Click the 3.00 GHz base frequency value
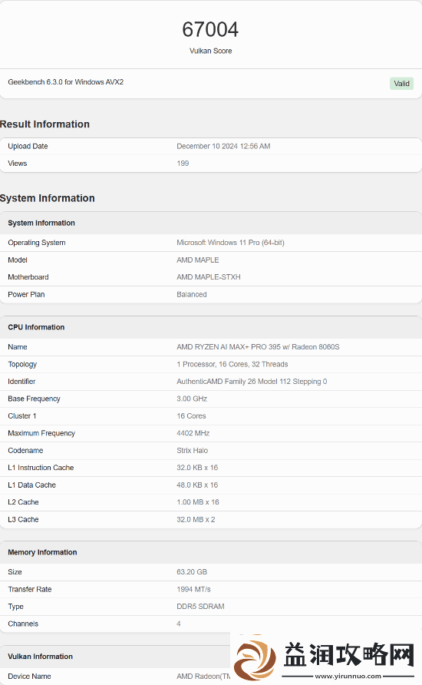This screenshot has height=685, width=422. (192, 399)
